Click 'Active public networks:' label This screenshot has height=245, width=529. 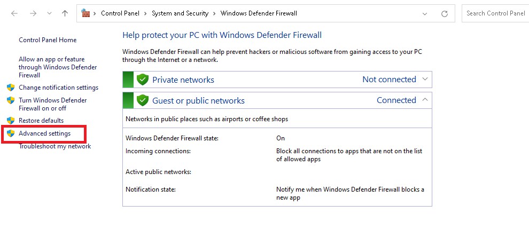coord(159,172)
